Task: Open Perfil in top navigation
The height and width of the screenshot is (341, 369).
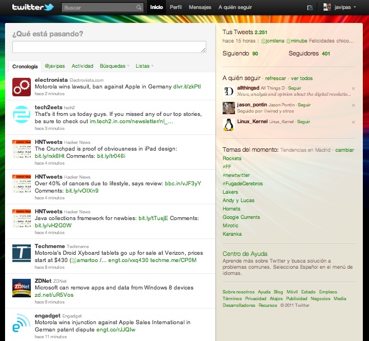Action: pyautogui.click(x=176, y=7)
